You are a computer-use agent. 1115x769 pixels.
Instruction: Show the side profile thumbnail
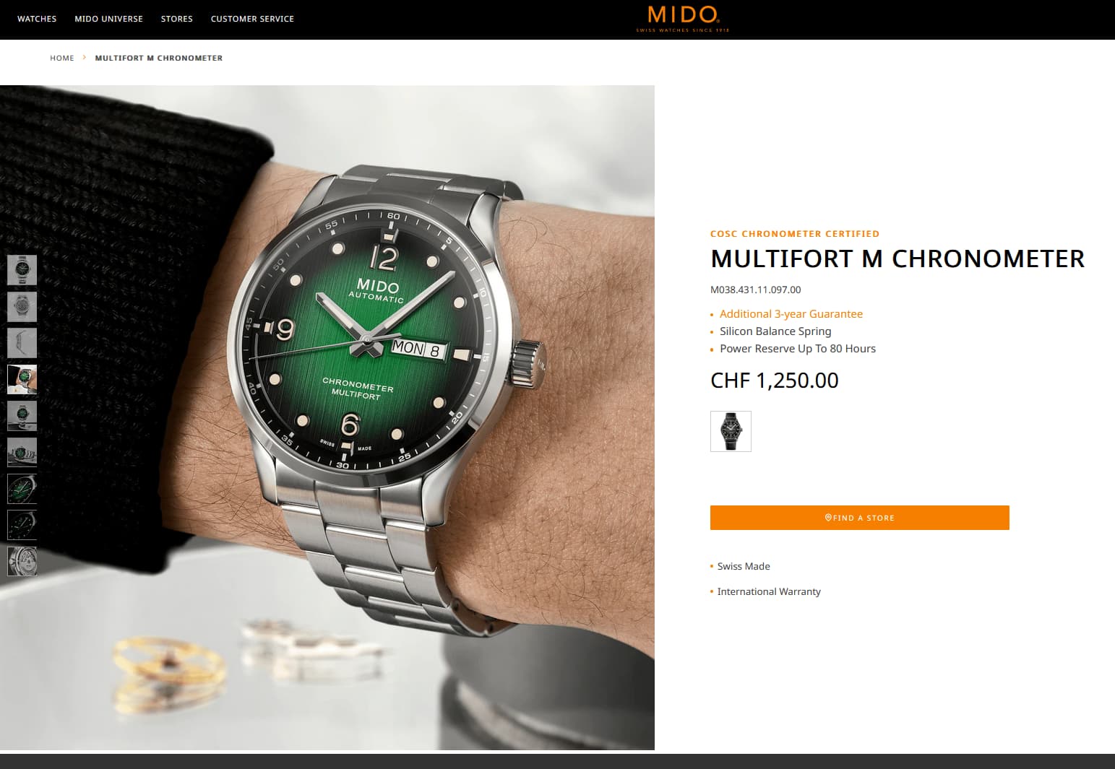22,343
